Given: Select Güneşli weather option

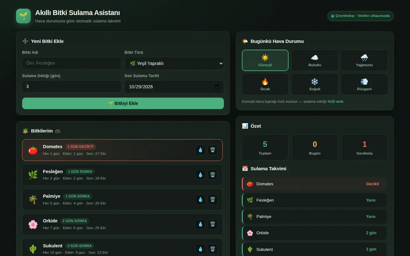Looking at the screenshot, I should click(265, 60).
